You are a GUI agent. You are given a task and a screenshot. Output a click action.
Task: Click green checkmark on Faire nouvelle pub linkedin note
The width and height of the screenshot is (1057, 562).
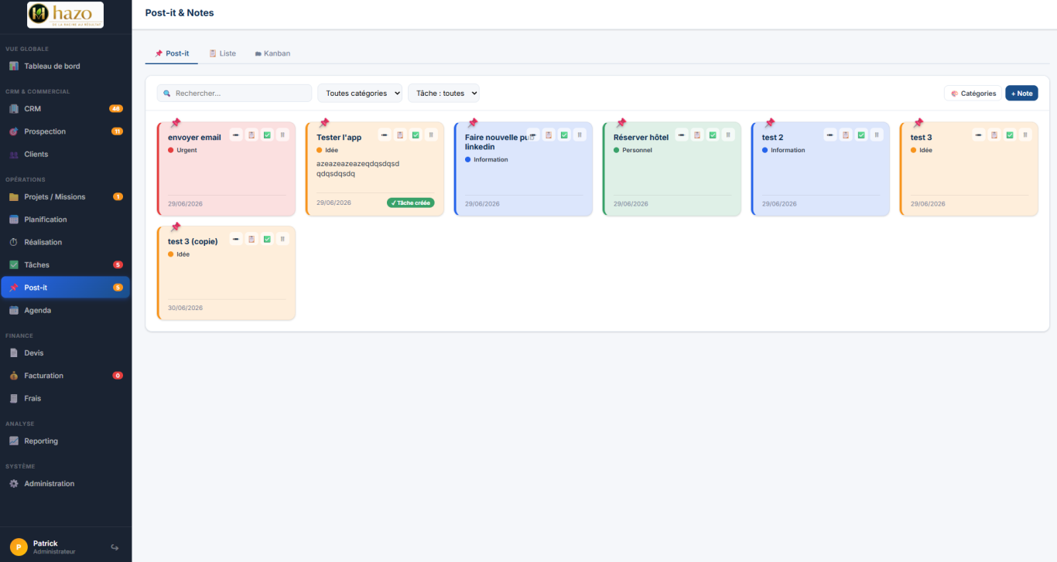pyautogui.click(x=564, y=135)
